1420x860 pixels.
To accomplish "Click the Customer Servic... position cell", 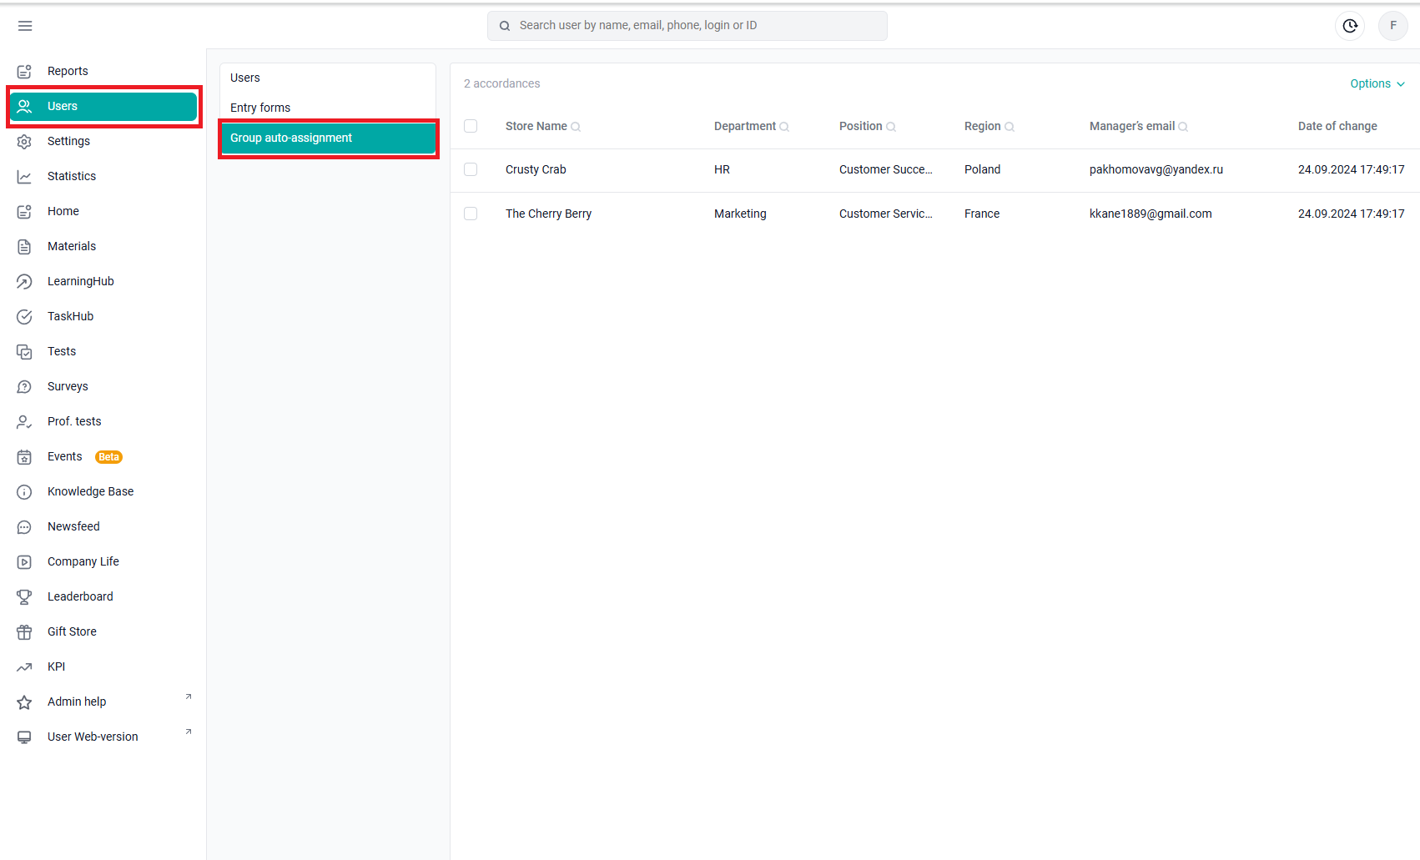I will 885,214.
